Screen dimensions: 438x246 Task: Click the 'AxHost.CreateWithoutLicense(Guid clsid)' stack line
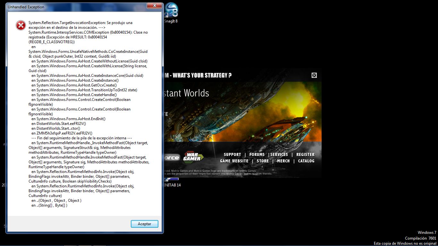click(x=89, y=61)
